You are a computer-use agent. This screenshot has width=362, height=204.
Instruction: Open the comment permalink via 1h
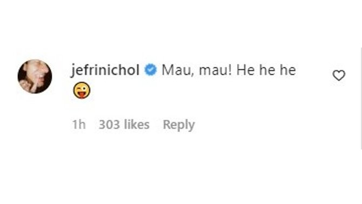[x=79, y=124]
